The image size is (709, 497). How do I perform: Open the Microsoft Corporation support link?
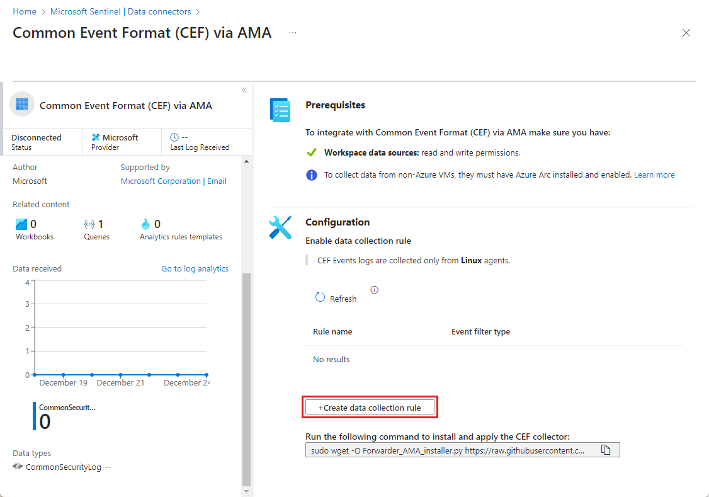pos(161,181)
